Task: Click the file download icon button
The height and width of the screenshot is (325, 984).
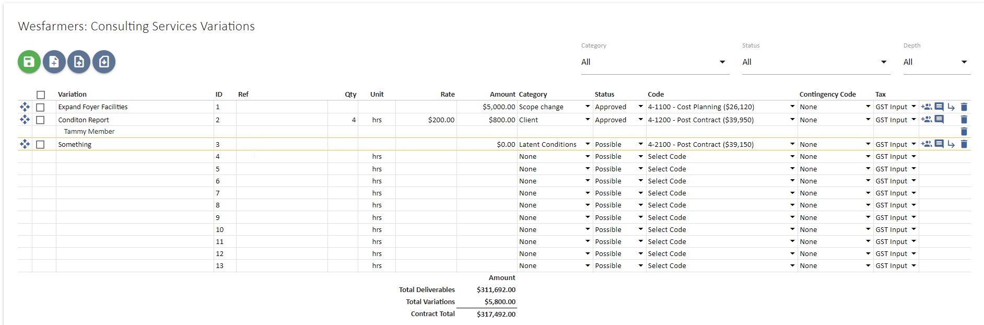Action: (104, 62)
